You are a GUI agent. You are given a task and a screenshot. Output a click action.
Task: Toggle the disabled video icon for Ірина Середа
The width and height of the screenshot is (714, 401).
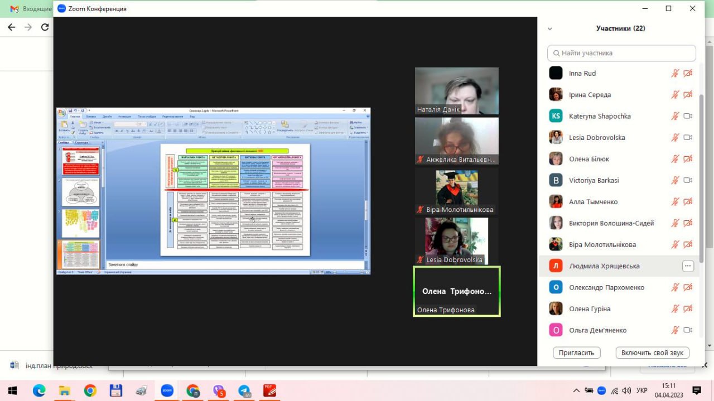coord(688,95)
